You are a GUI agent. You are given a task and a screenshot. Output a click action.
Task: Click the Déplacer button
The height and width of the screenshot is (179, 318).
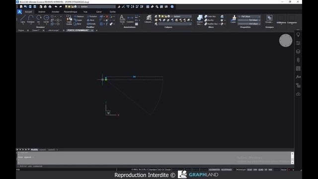click(x=79, y=16)
